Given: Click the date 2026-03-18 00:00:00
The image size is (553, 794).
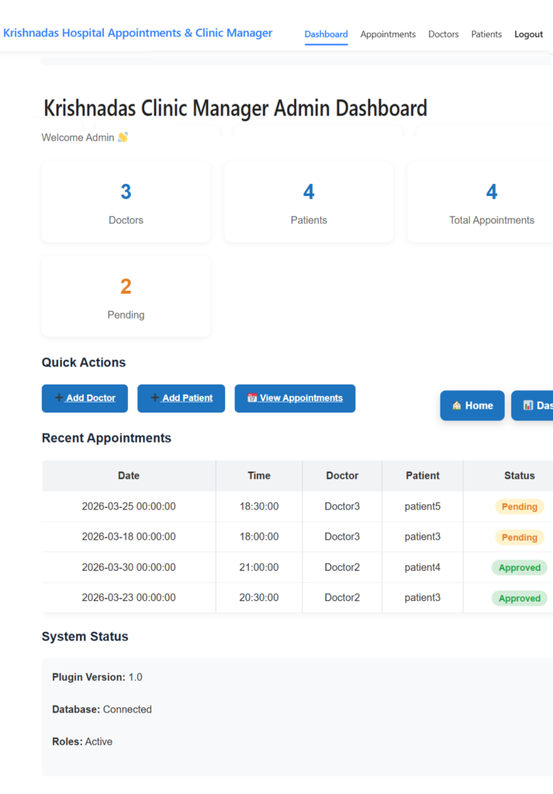Looking at the screenshot, I should (129, 537).
